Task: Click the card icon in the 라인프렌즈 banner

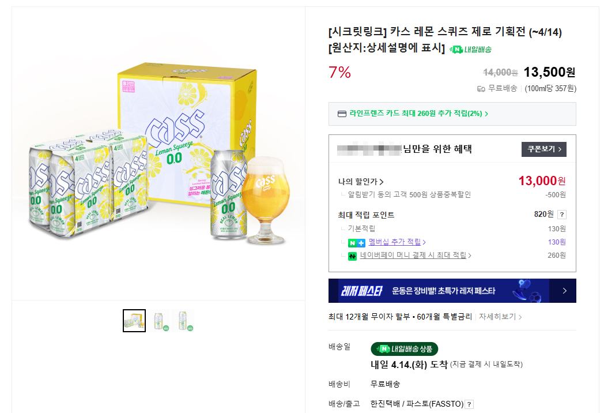Action: (342, 114)
